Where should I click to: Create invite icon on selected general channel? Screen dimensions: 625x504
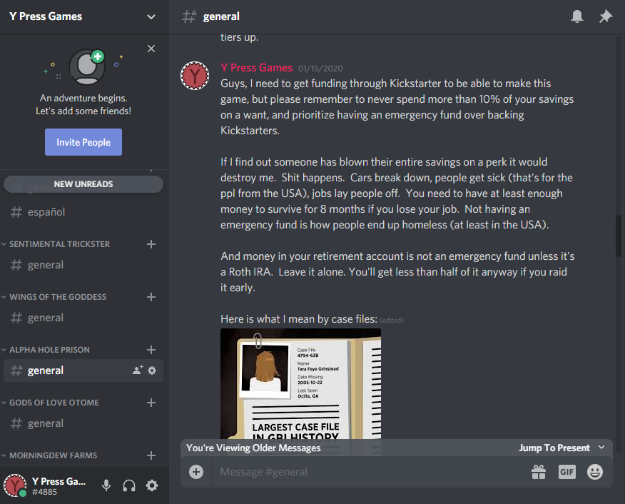pos(138,370)
